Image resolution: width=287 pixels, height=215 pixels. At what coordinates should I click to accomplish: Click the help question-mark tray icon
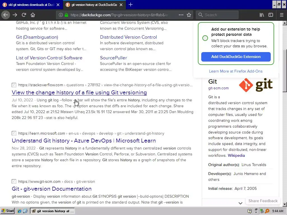[249, 211]
